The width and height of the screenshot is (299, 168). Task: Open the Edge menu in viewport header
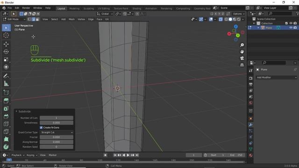point(91,19)
